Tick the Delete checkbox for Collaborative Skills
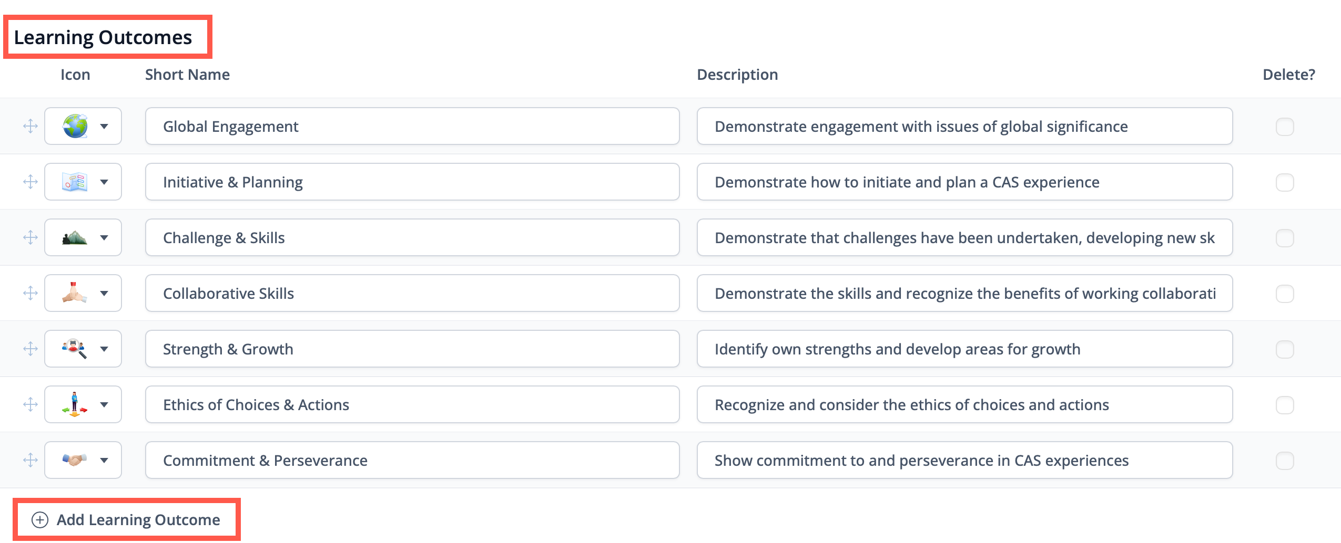Image resolution: width=1341 pixels, height=543 pixels. 1285,294
